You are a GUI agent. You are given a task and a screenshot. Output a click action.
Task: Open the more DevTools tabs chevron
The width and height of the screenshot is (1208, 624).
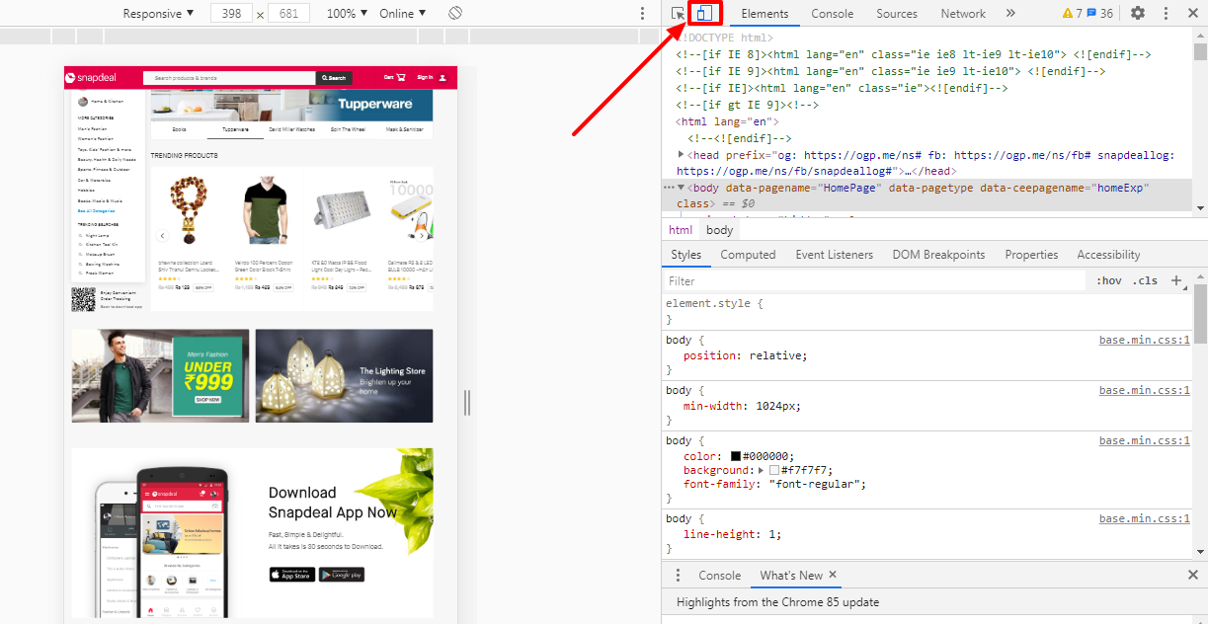pyautogui.click(x=1010, y=14)
